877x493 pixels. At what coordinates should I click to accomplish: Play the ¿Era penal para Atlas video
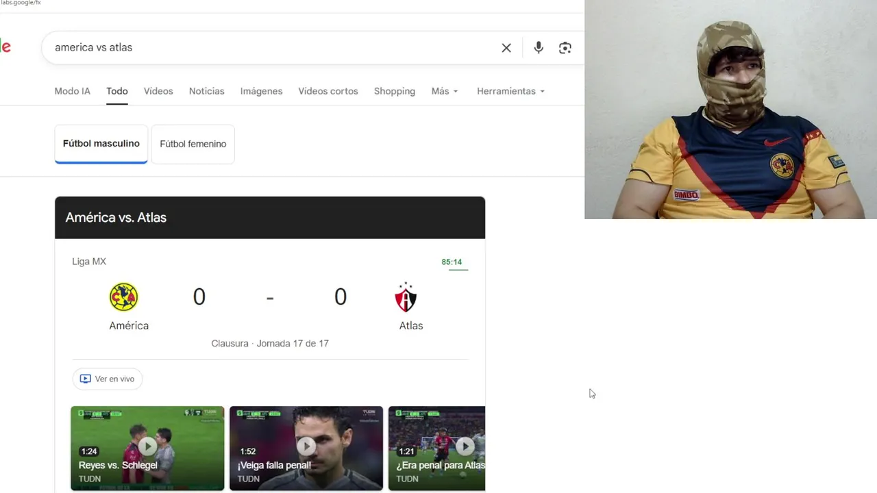[x=437, y=448]
